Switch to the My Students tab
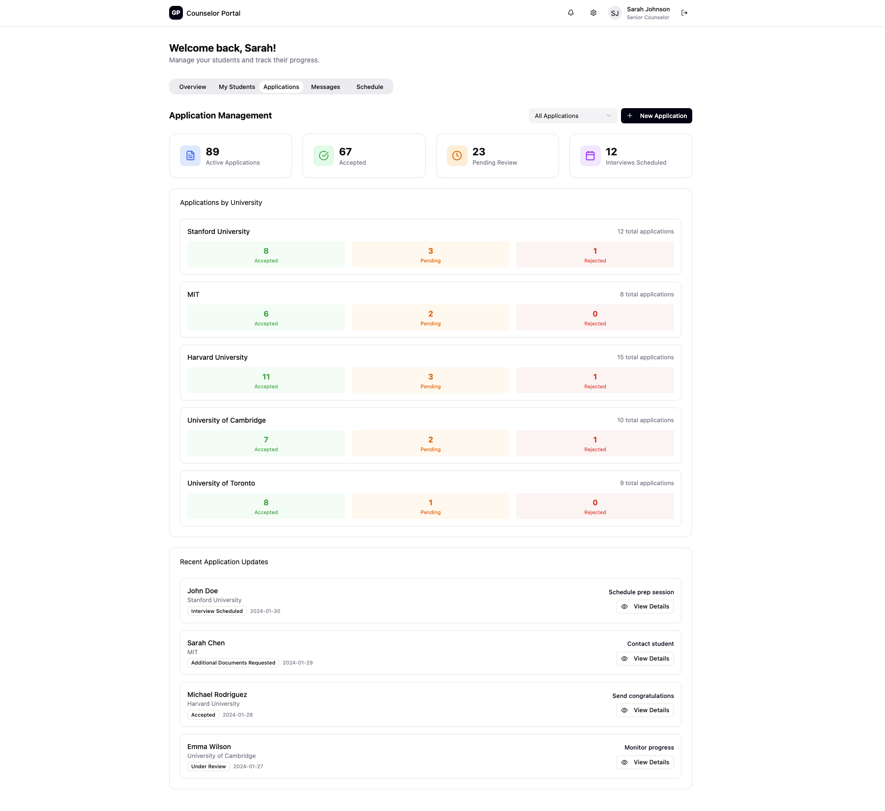This screenshot has height=811, width=885. point(236,87)
